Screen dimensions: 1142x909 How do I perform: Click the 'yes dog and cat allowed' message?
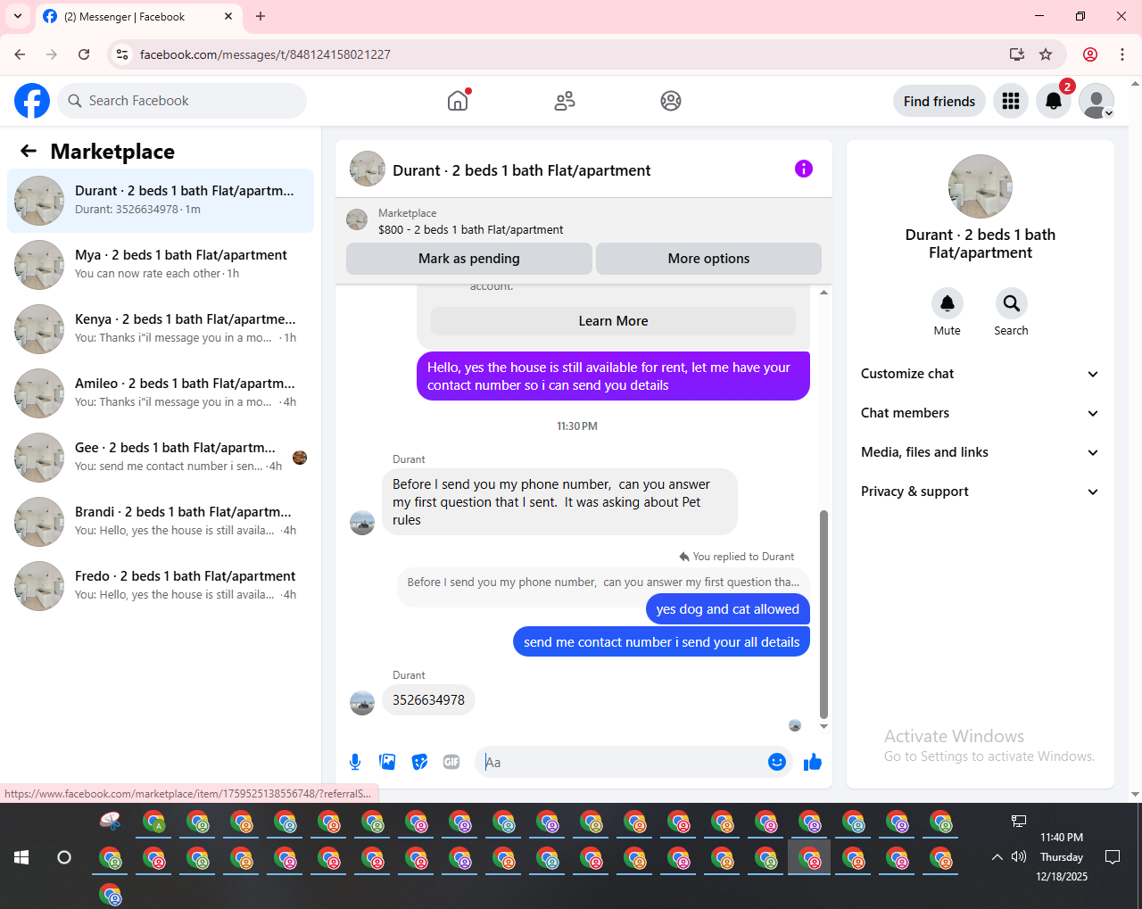click(727, 609)
